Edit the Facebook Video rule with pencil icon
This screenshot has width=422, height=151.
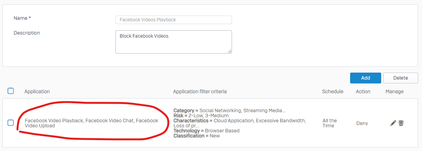click(393, 123)
